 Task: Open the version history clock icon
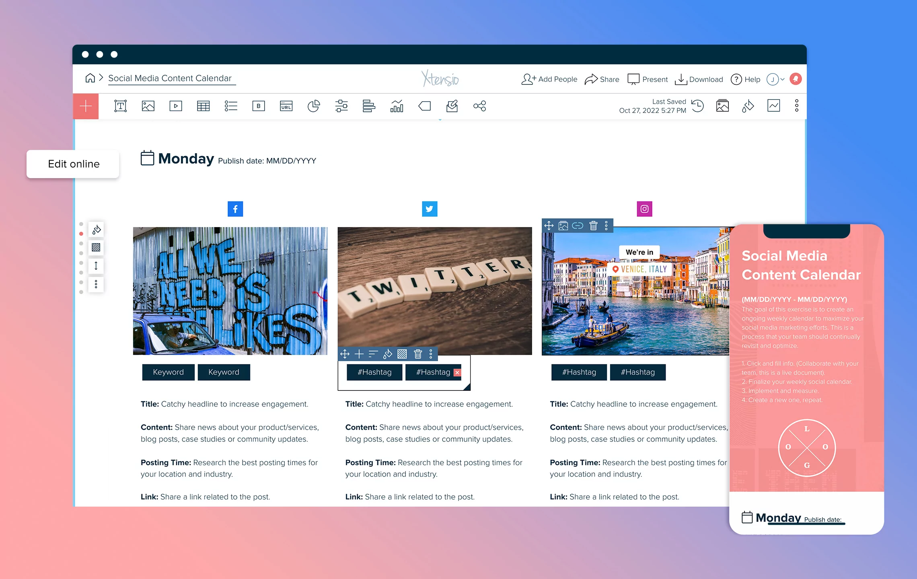point(698,106)
